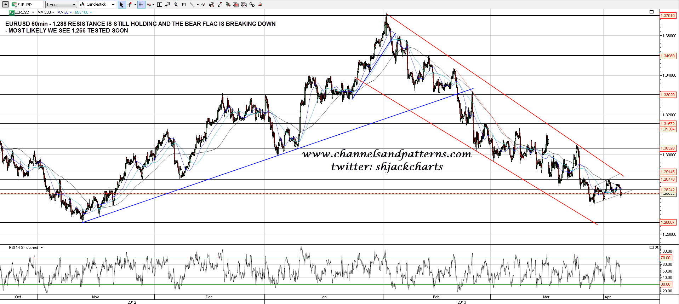Toggle the chart grid lines button
The width and height of the screenshot is (679, 304).
point(141,5)
